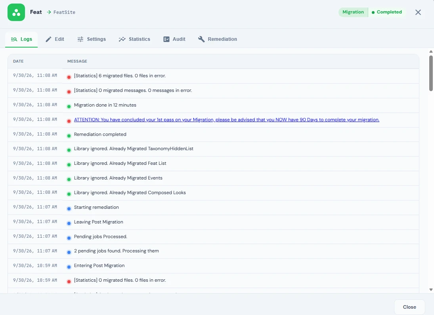Click green dot beside Migration done in 12 minutes
Image resolution: width=434 pixels, height=315 pixels.
tap(69, 107)
